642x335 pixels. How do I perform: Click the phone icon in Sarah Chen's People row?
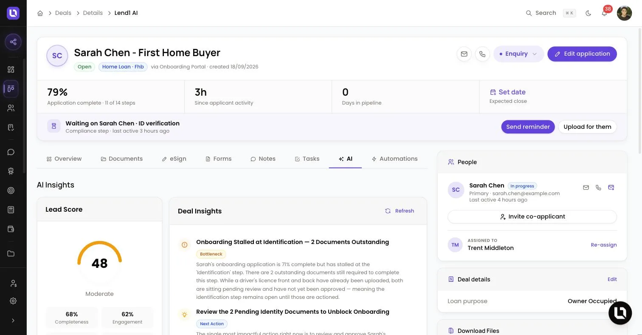tap(598, 187)
